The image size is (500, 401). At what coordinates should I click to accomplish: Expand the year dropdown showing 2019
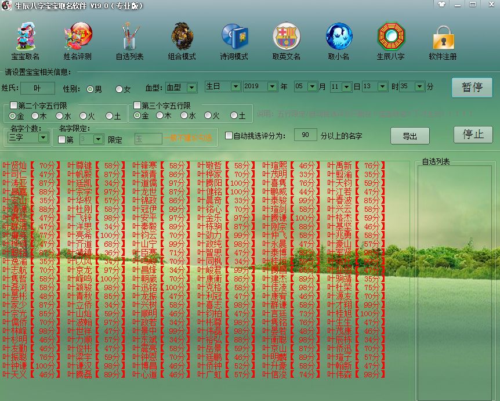[x=272, y=86]
